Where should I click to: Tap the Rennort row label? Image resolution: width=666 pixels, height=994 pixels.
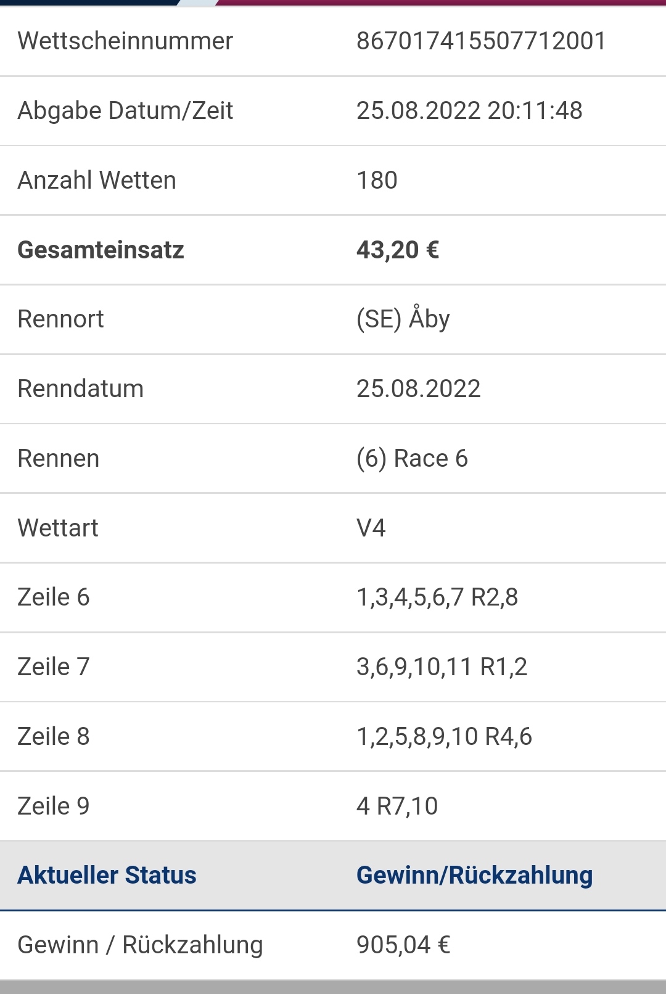coord(60,319)
